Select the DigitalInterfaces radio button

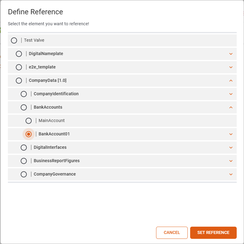23,147
